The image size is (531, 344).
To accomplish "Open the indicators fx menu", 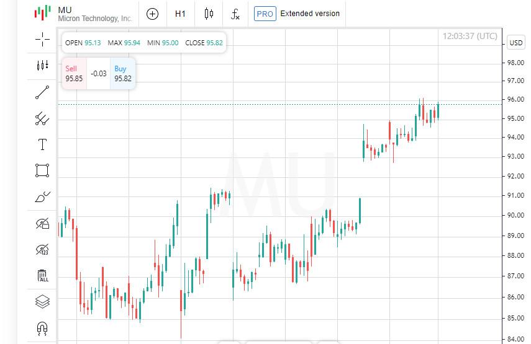I will click(235, 14).
